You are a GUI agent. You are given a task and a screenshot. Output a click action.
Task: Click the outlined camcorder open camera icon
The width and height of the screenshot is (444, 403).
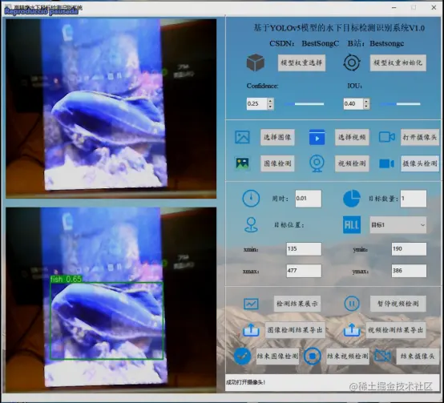tap(387, 137)
